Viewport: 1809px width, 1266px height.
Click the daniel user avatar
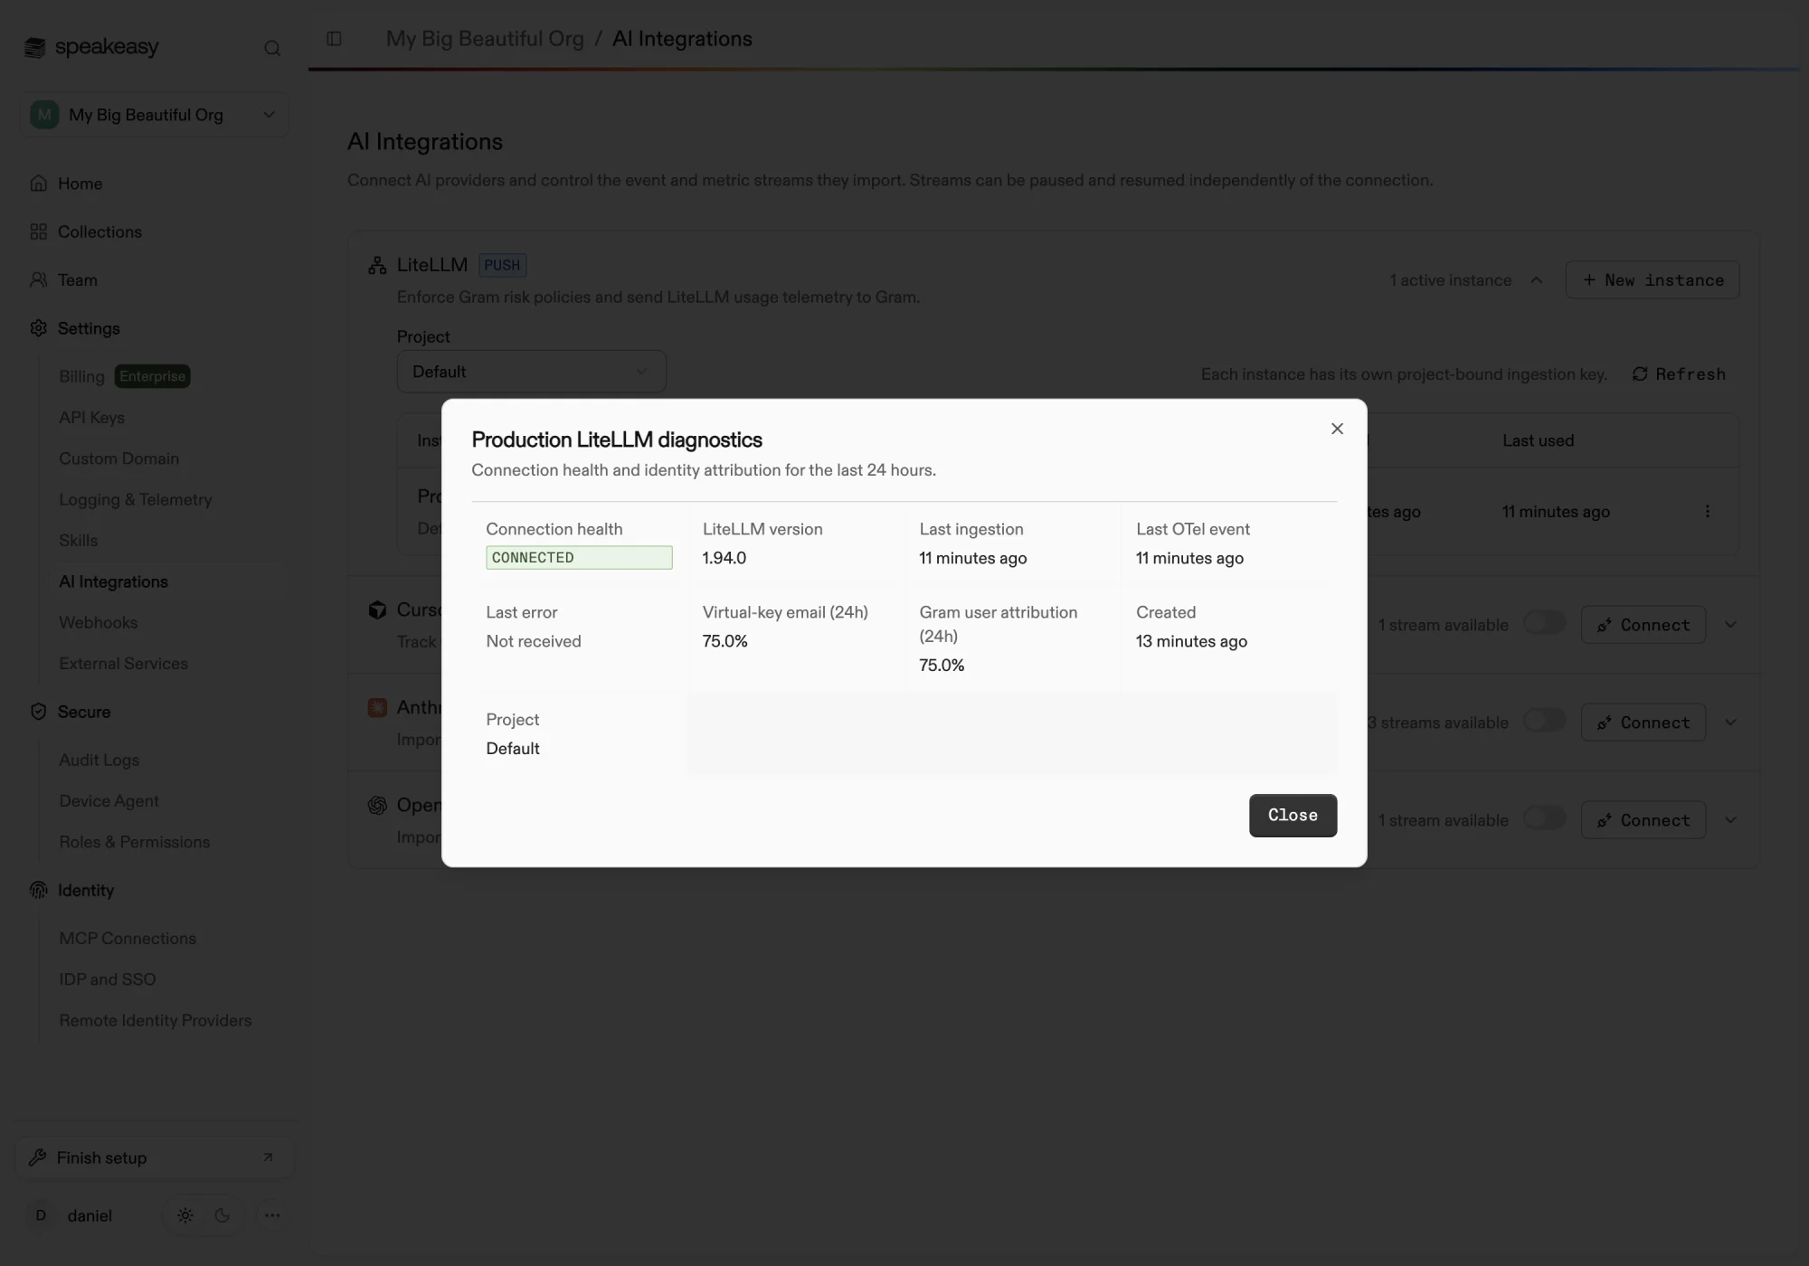[41, 1215]
